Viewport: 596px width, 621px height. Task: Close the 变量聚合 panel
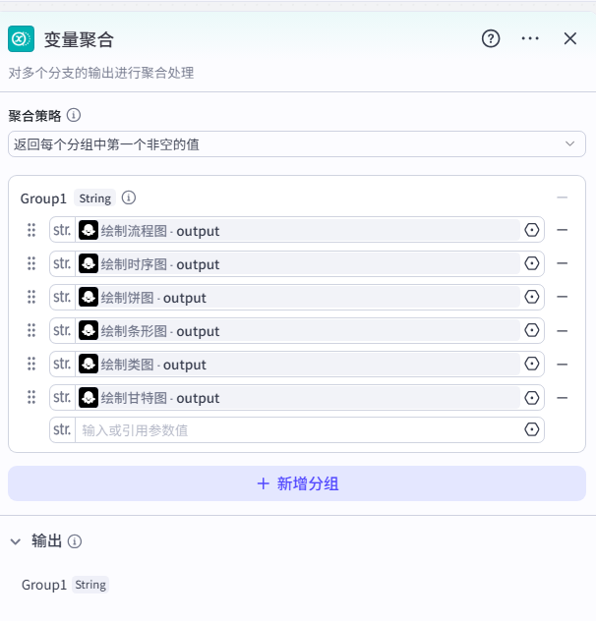coord(570,38)
